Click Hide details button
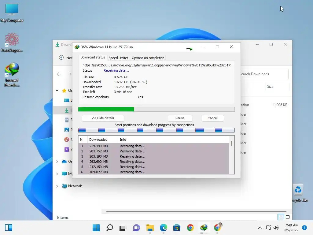 103,118
